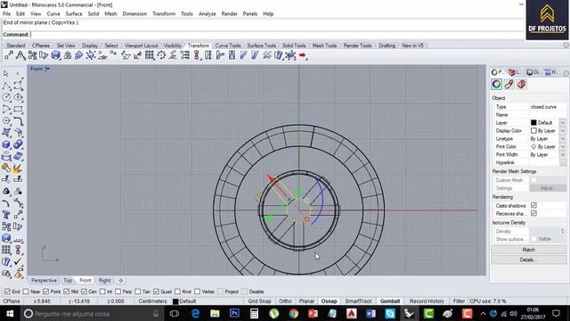
Task: Switch to the Curve Tools toolbar tab
Action: (228, 45)
